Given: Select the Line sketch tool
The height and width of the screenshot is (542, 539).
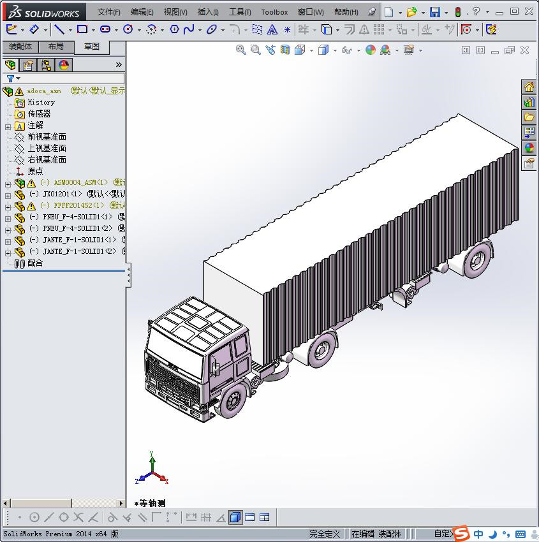Looking at the screenshot, I should coord(59,30).
